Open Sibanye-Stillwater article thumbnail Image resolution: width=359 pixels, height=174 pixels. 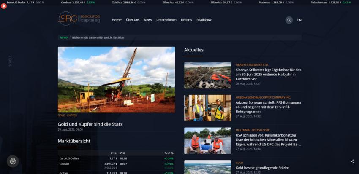pyautogui.click(x=207, y=75)
